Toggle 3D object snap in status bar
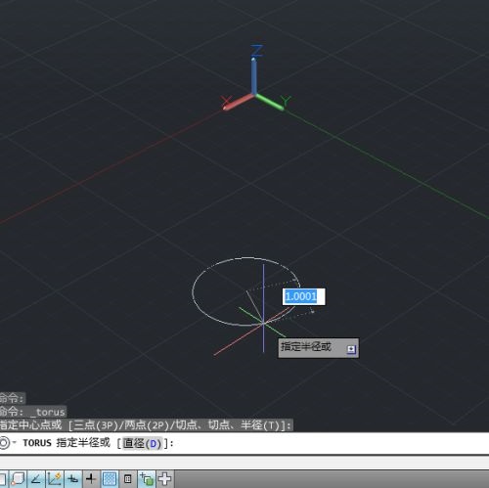Screen dimensions: 489x488 click(x=18, y=478)
